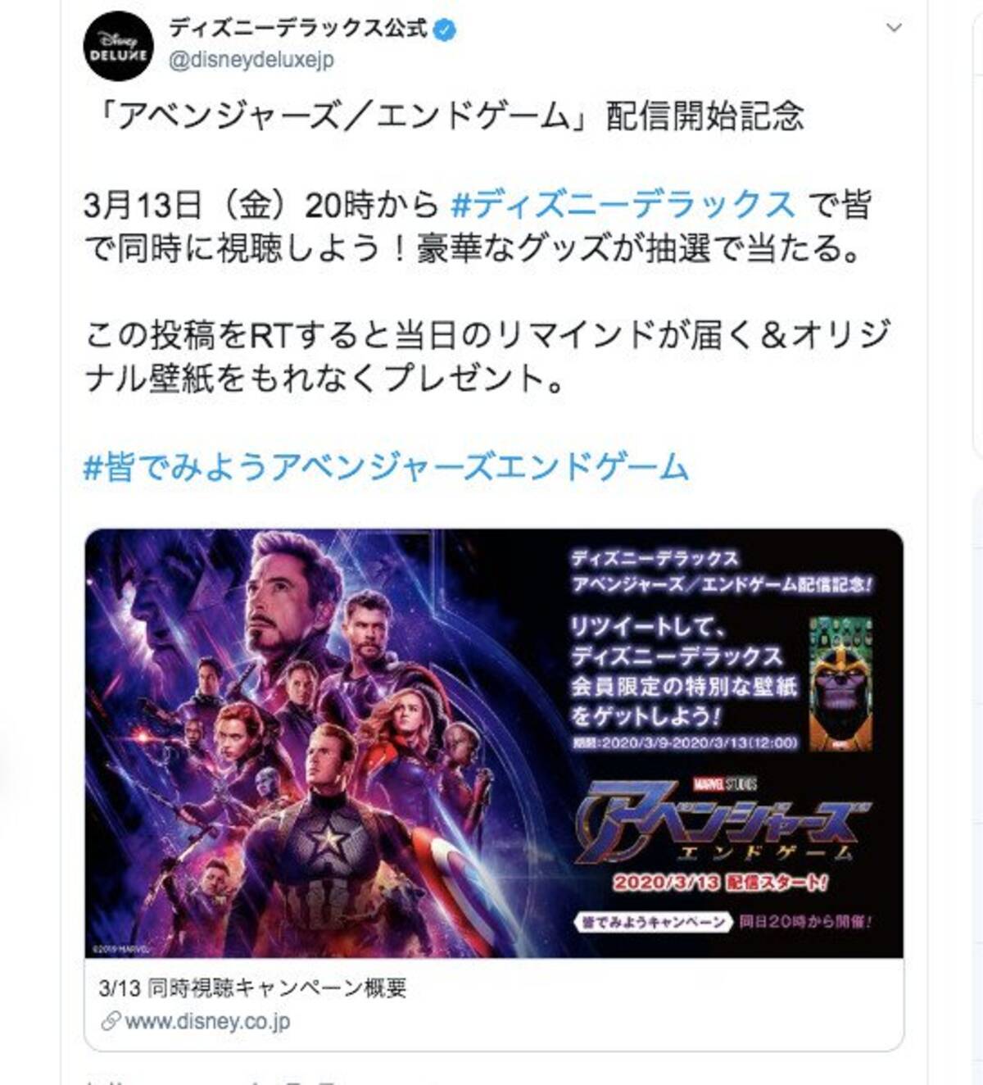This screenshot has height=1085, width=983.
Task: Open hashtag #皆でみようアベンジャーズエンドゲーム
Action: (386, 467)
